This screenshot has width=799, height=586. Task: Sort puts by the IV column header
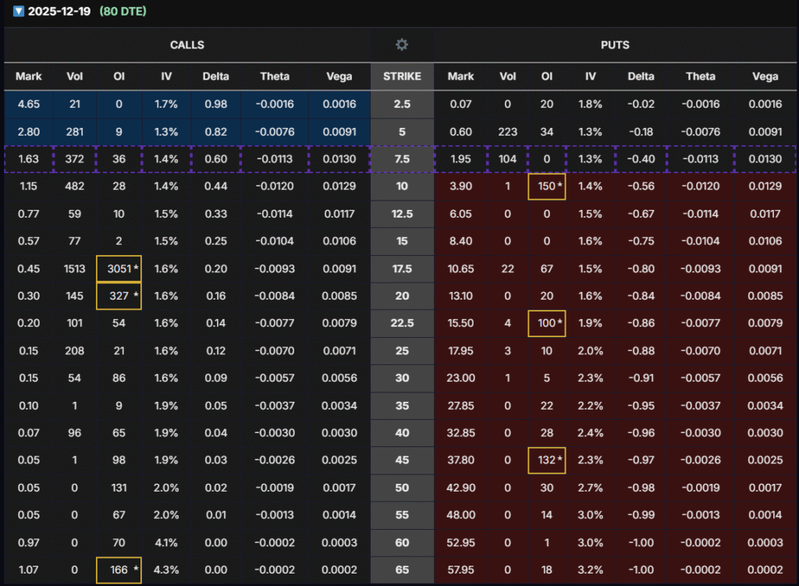coord(591,76)
